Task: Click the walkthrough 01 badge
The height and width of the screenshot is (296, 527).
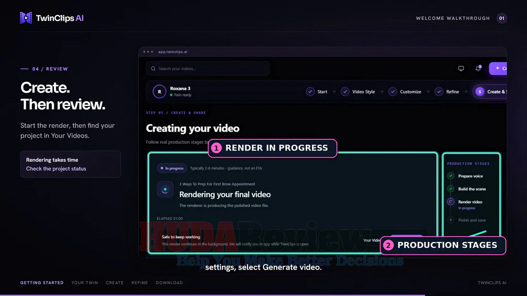Action: (x=501, y=18)
